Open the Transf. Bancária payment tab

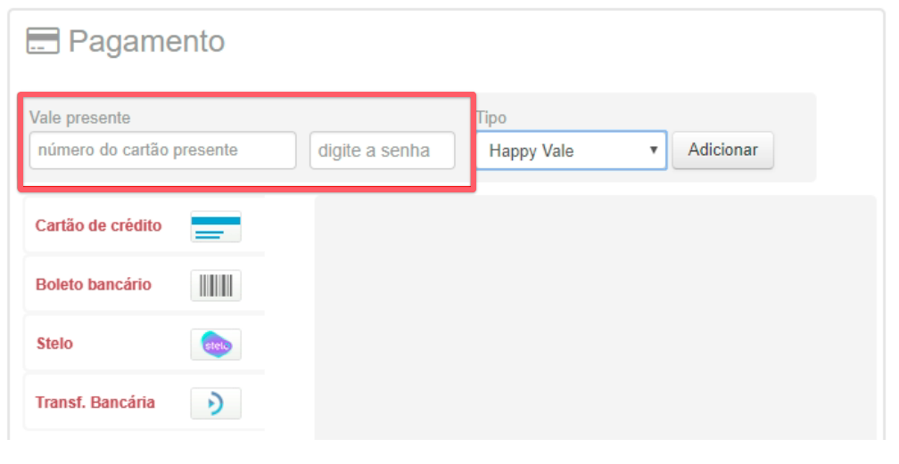pyautogui.click(x=95, y=403)
